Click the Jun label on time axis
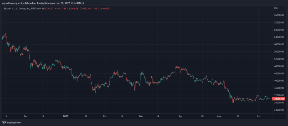288x126 pixels. pyautogui.click(x=258, y=116)
